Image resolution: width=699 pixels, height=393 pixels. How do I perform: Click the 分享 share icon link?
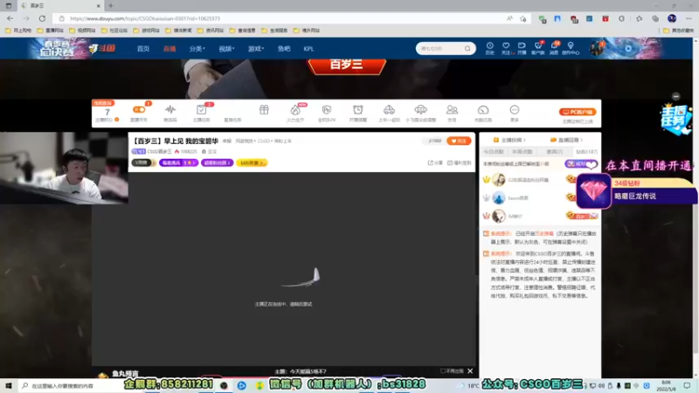click(435, 162)
